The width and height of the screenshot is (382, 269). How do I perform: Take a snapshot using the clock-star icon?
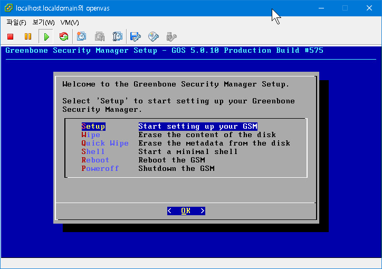pos(81,36)
